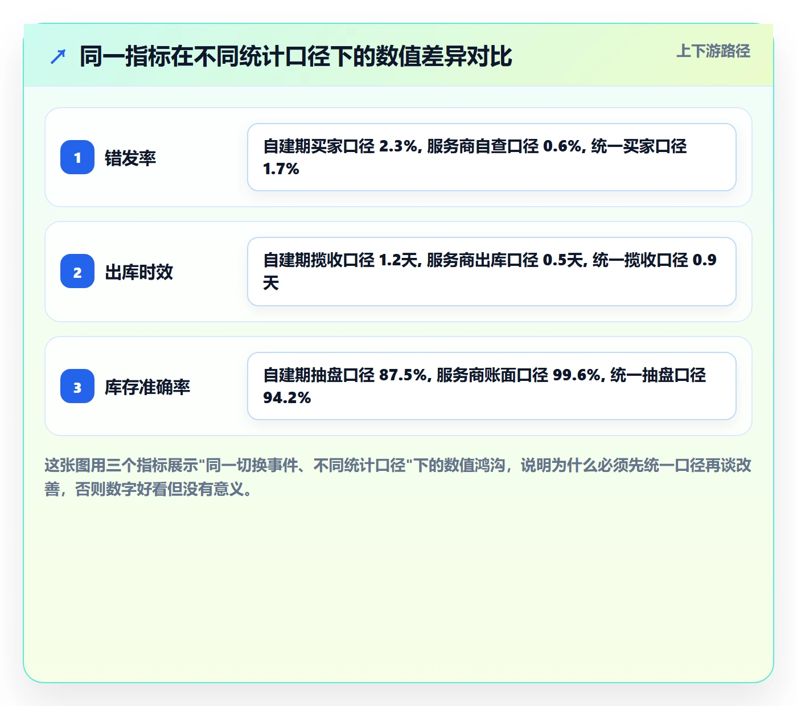The image size is (797, 706).
Task: Click the value box starting 自建期抽盘口径 87.5%
Action: [x=492, y=386]
